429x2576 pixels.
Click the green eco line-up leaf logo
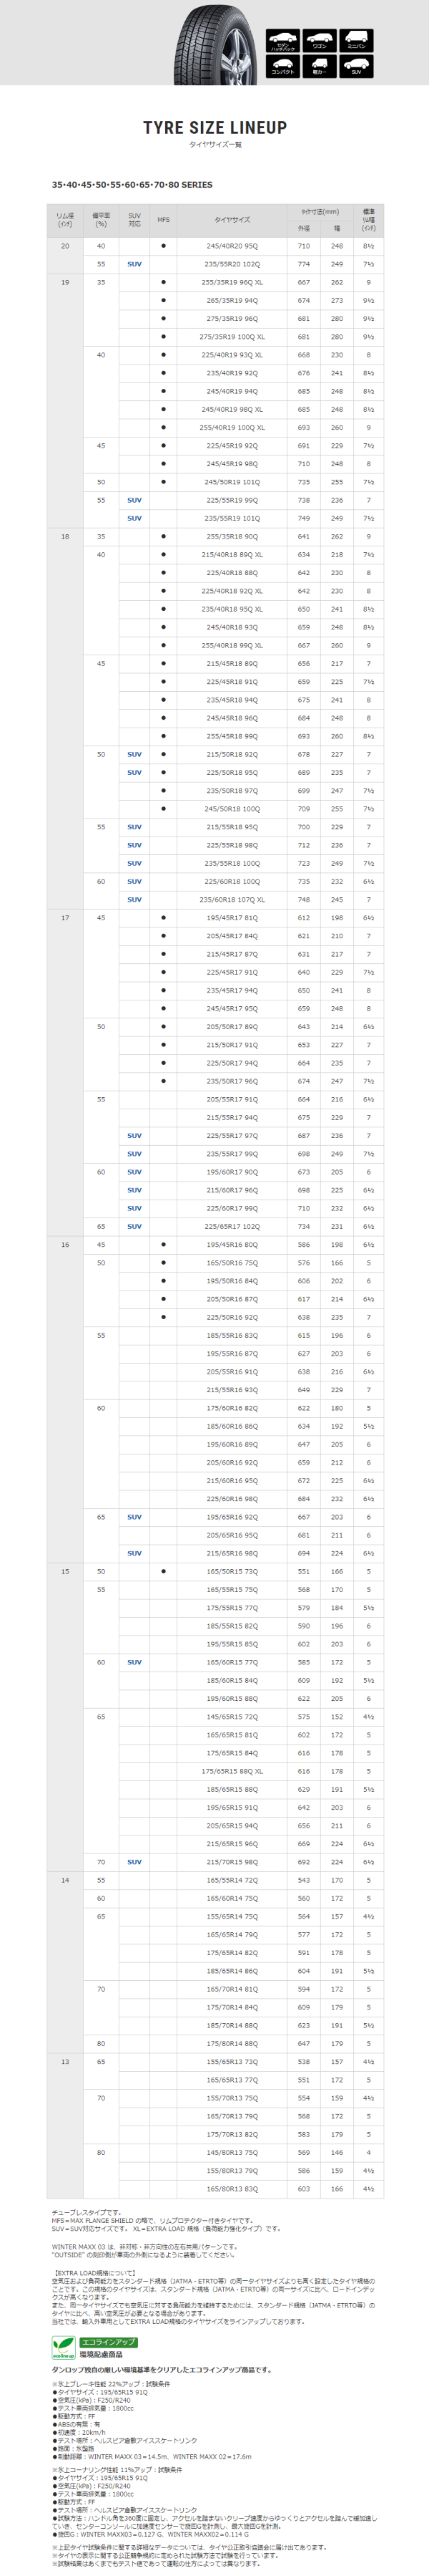tap(64, 2348)
